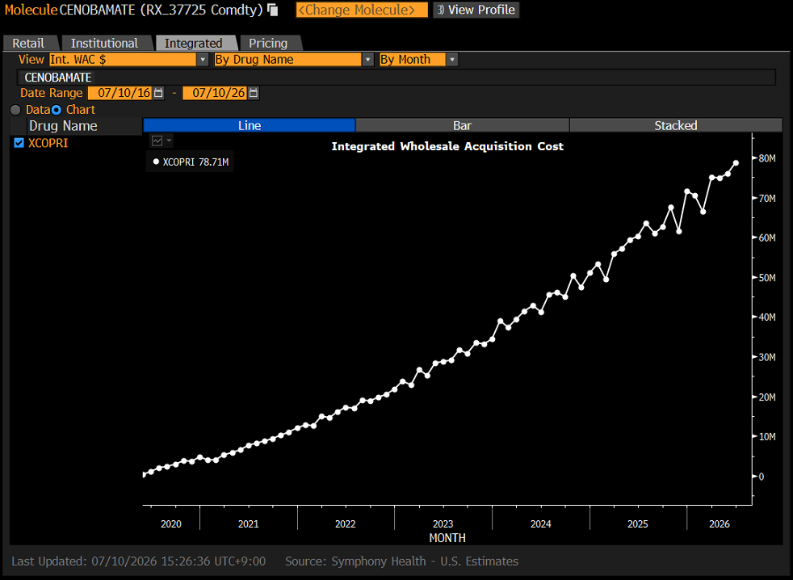
Task: Edit the start date 07/10/16 field
Action: [120, 93]
